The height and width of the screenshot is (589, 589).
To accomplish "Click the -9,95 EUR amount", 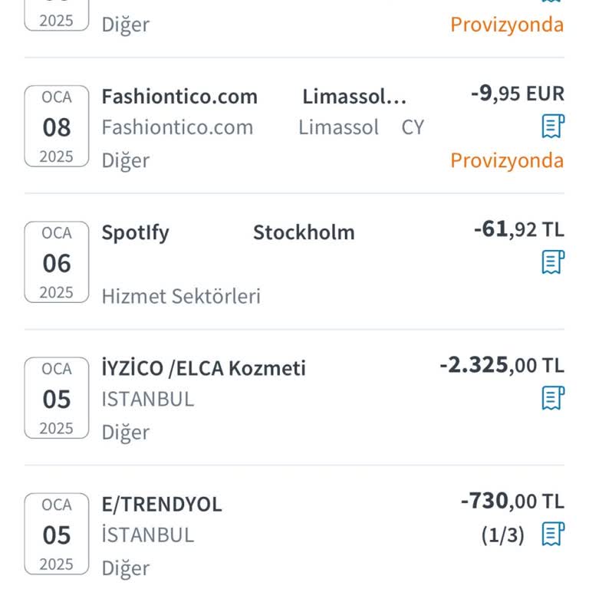I will coord(517,94).
